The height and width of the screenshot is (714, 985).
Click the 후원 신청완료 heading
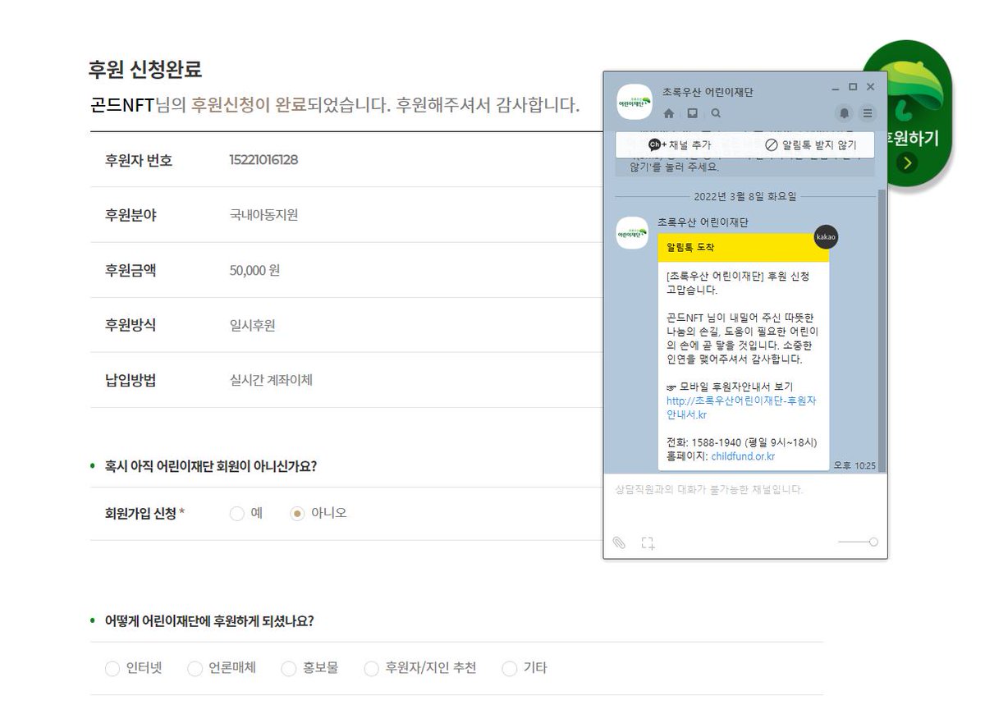(x=144, y=70)
